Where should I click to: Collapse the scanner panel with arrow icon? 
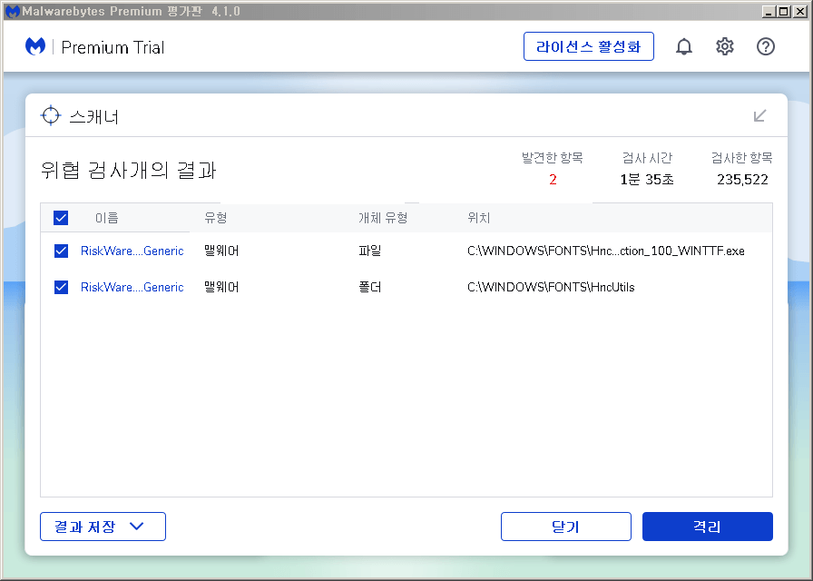[x=759, y=115]
